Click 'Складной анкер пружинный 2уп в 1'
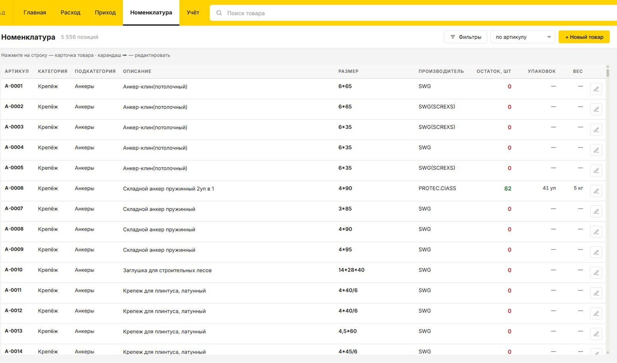The height and width of the screenshot is (363, 617). click(x=169, y=189)
